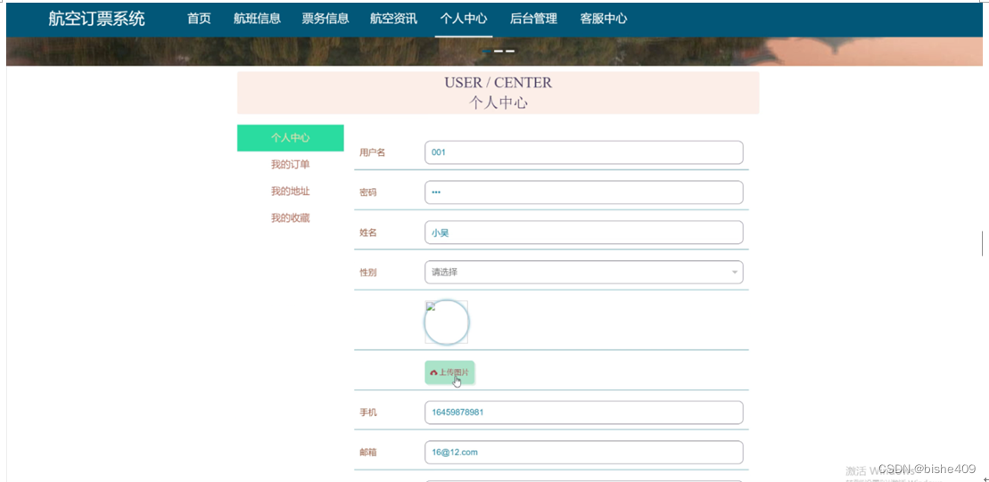The width and height of the screenshot is (989, 482).
Task: Click the 上传图片 upload button
Action: [449, 372]
